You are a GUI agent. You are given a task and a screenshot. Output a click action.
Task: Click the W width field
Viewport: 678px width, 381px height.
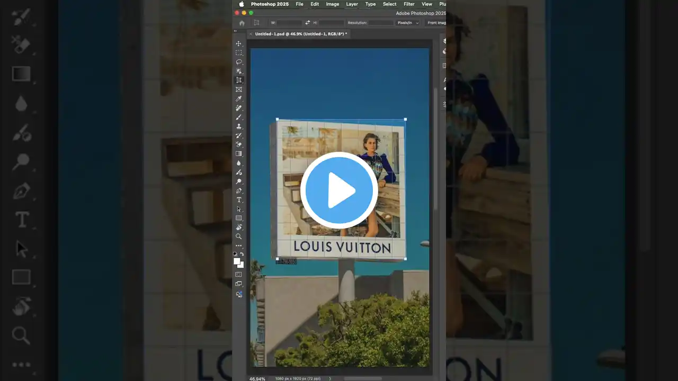290,23
